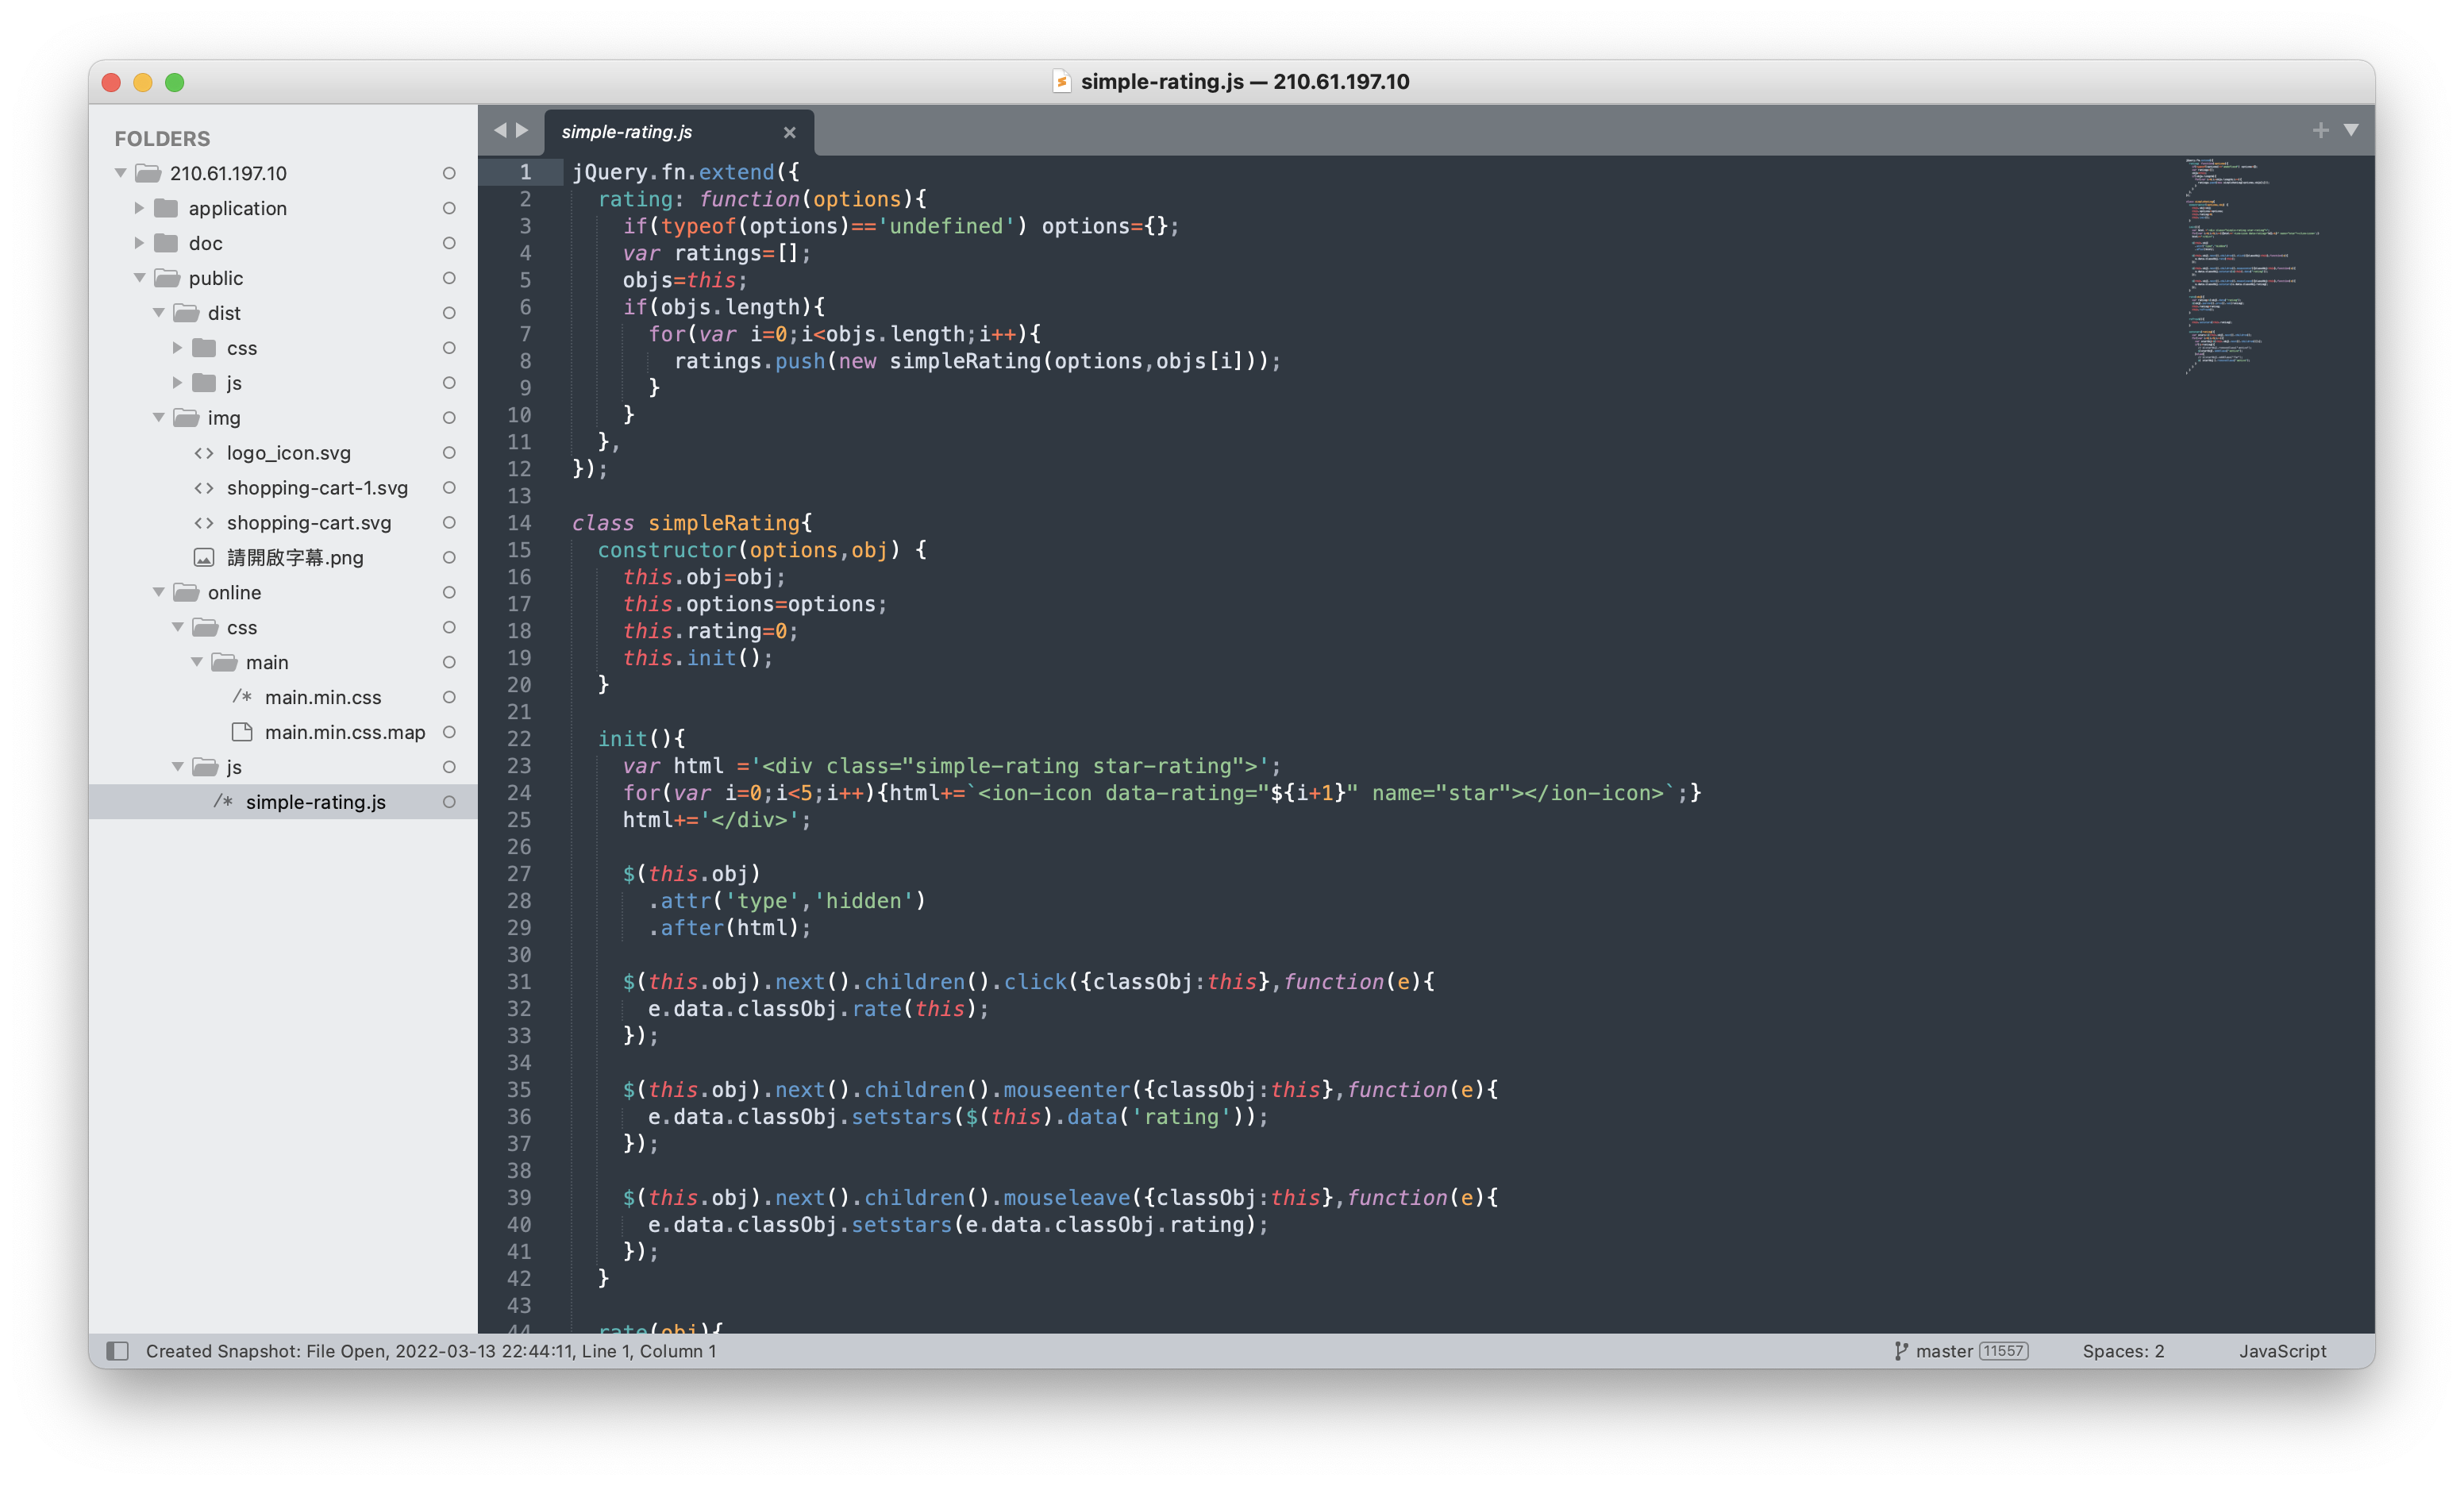Click the main folder icon

pos(224,662)
